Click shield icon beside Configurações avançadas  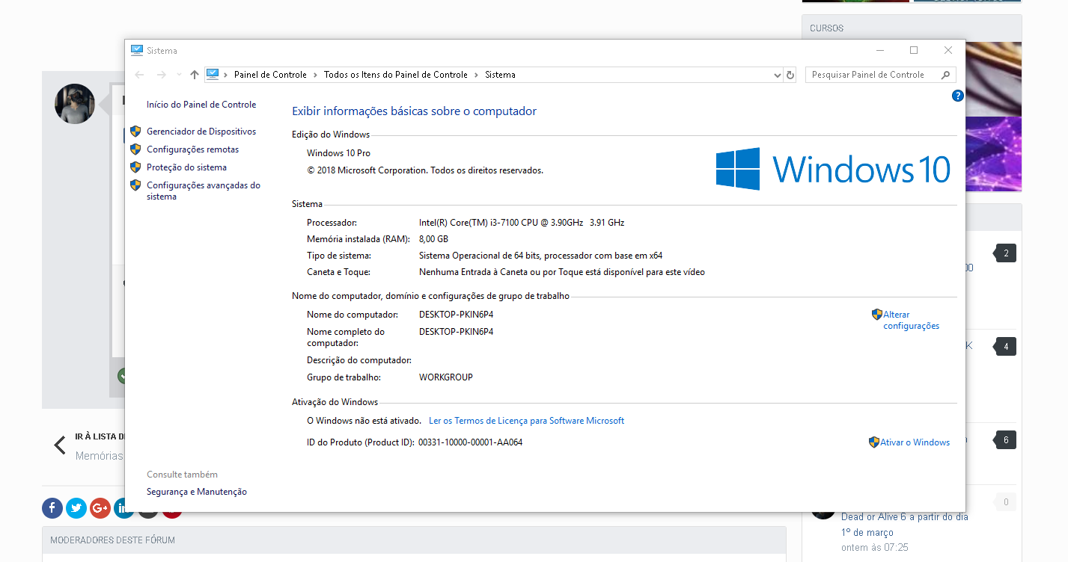[135, 185]
